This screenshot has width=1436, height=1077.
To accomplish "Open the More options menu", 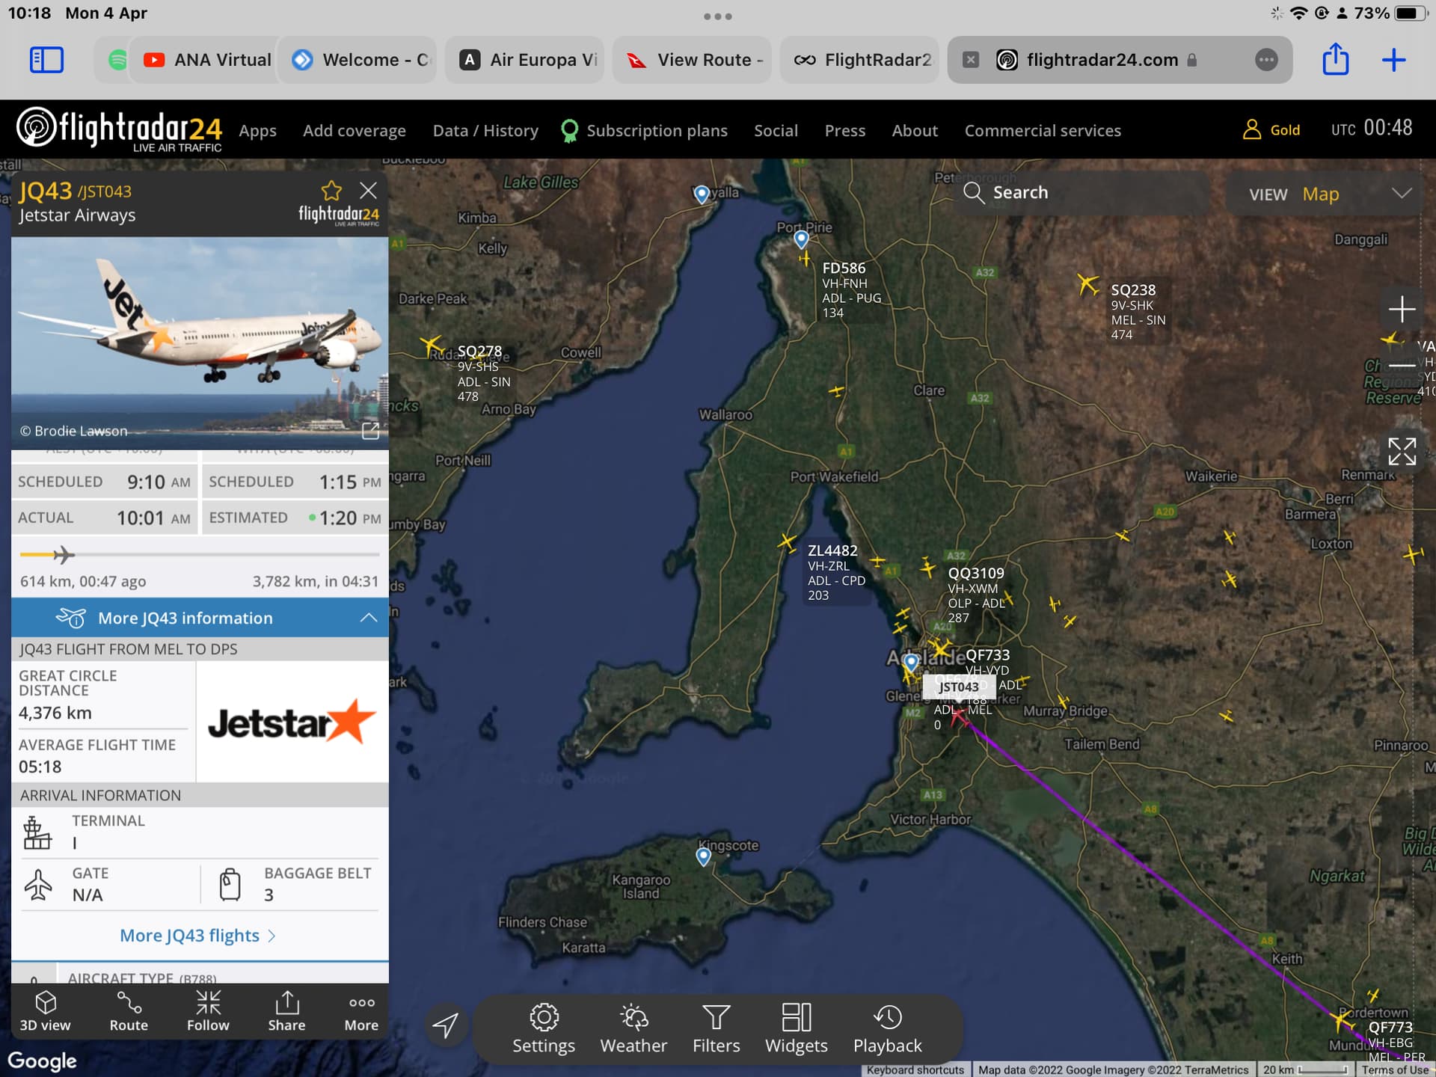I will tap(361, 1011).
